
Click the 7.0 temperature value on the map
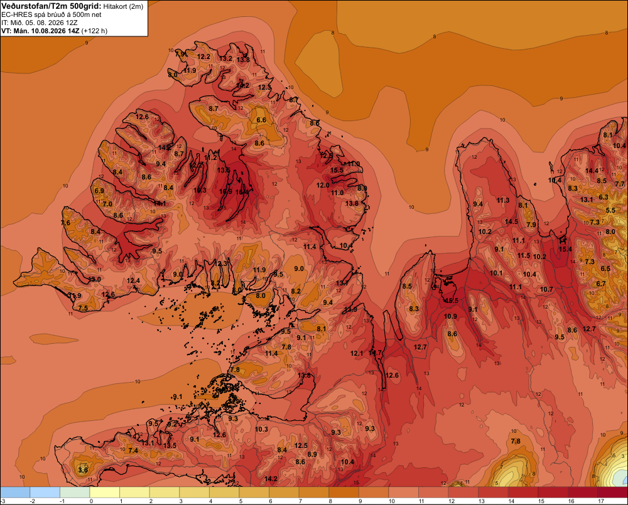point(107,204)
